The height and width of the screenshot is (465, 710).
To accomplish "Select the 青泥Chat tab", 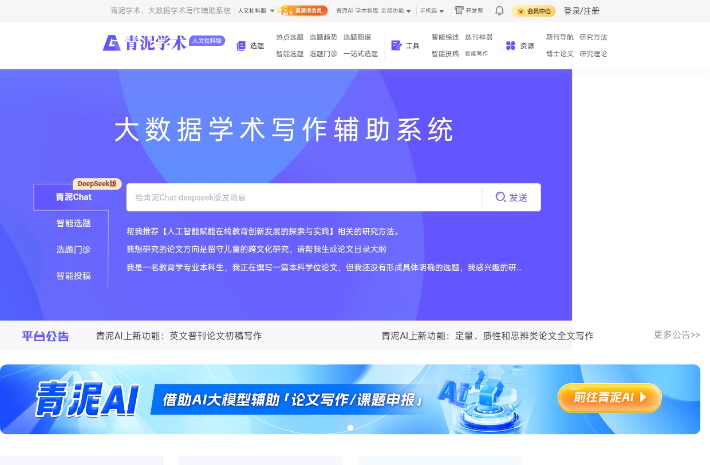I will point(73,197).
